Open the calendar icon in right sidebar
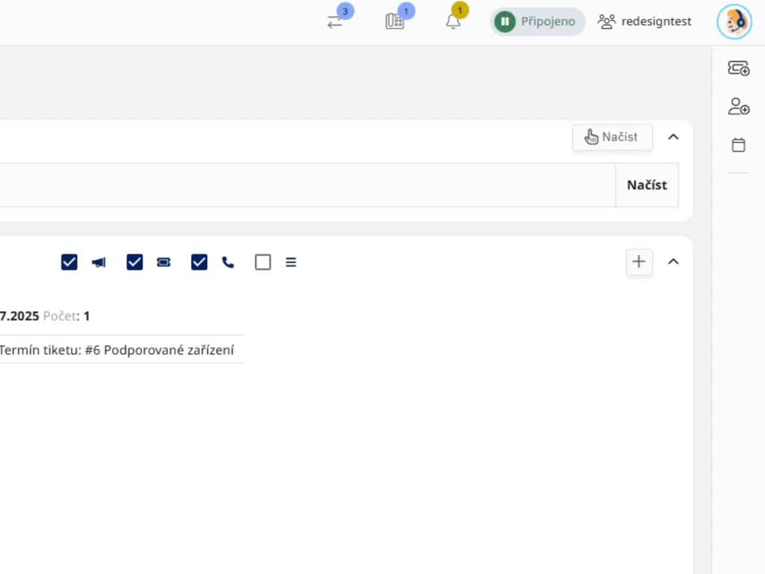765x574 pixels. (739, 145)
